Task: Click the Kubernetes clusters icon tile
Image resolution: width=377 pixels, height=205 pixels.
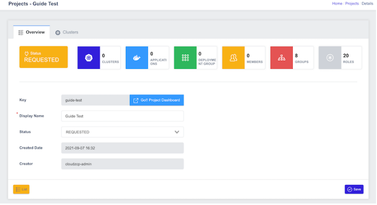Action: pos(89,58)
